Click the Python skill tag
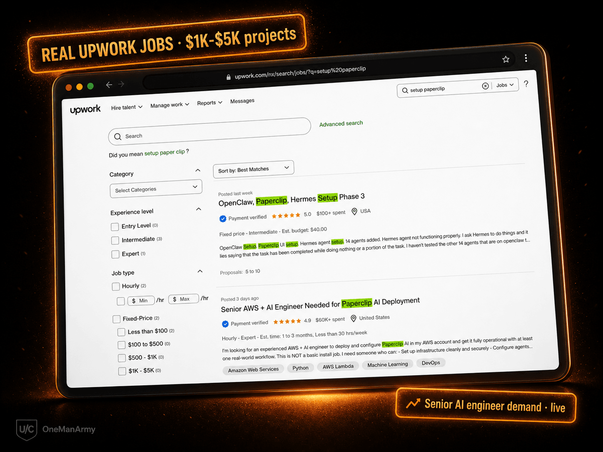Viewport: 603px width, 452px height. click(300, 368)
